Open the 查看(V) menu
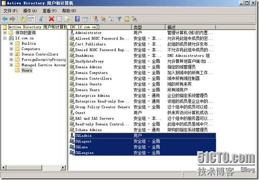Screen dimensions: 259x180 click(50, 11)
